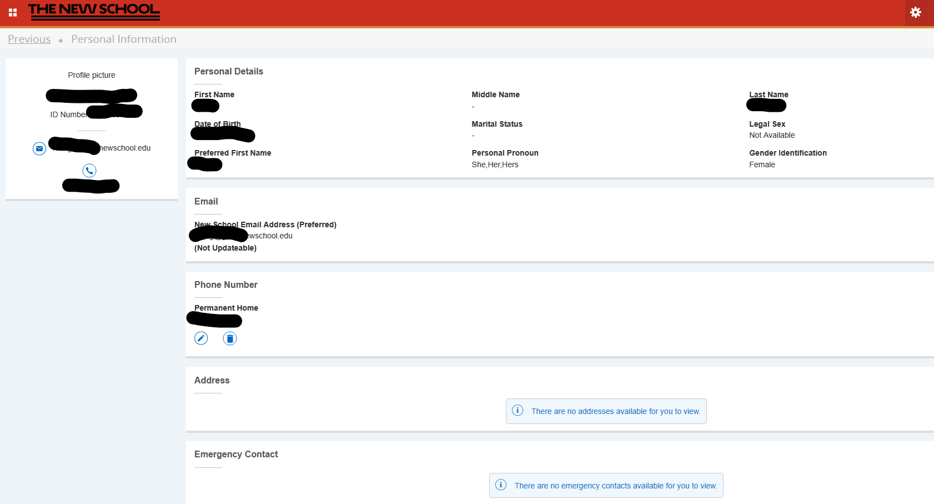
Task: Click the no addresses available message
Action: coord(615,411)
